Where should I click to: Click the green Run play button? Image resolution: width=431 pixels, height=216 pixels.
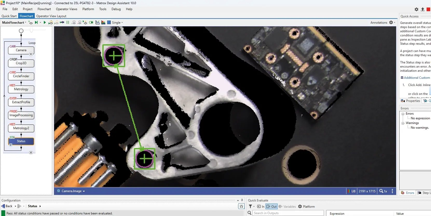pyautogui.click(x=45, y=22)
